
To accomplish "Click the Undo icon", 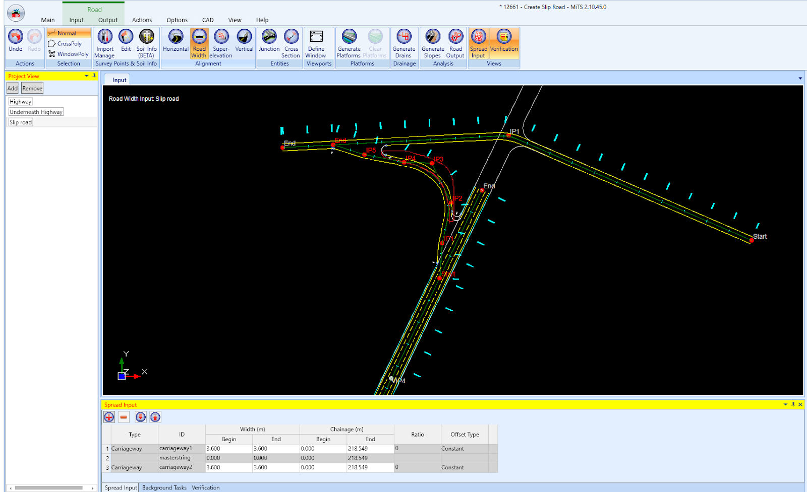I will coord(16,37).
